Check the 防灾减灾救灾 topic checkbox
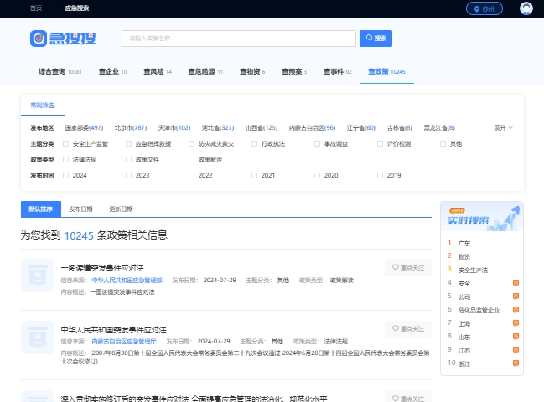 coord(191,143)
